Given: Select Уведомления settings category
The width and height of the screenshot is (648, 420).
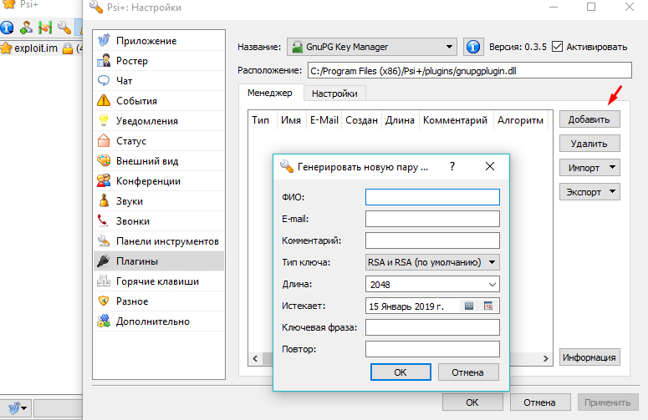Looking at the screenshot, I should coord(159,120).
